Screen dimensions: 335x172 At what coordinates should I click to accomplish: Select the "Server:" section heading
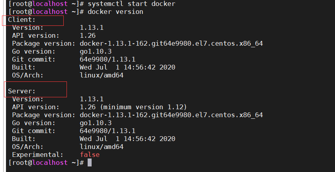click(x=22, y=91)
